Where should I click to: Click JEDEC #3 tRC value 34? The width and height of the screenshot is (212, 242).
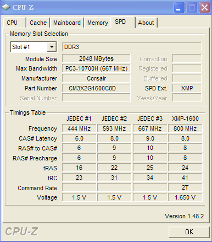coord(150,178)
